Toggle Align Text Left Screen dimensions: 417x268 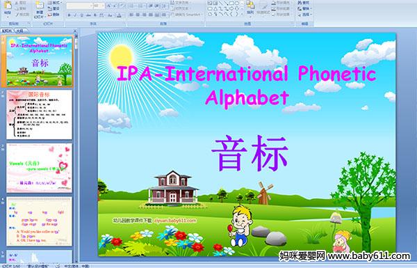click(131, 15)
